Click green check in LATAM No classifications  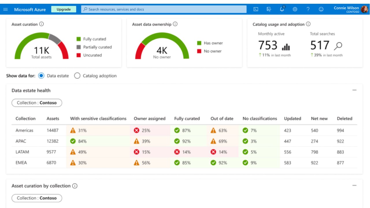tap(245, 152)
